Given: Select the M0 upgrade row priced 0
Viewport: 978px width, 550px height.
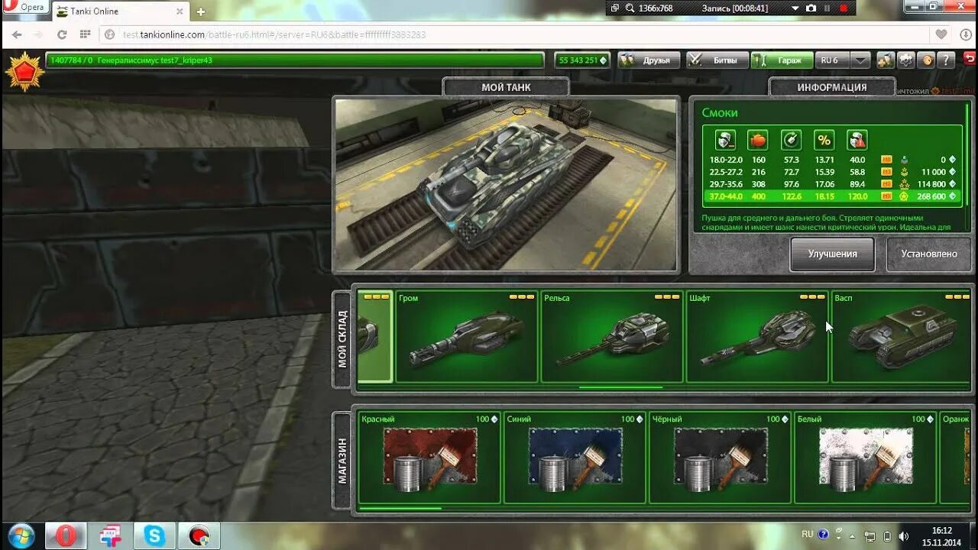Looking at the screenshot, I should 832,160.
